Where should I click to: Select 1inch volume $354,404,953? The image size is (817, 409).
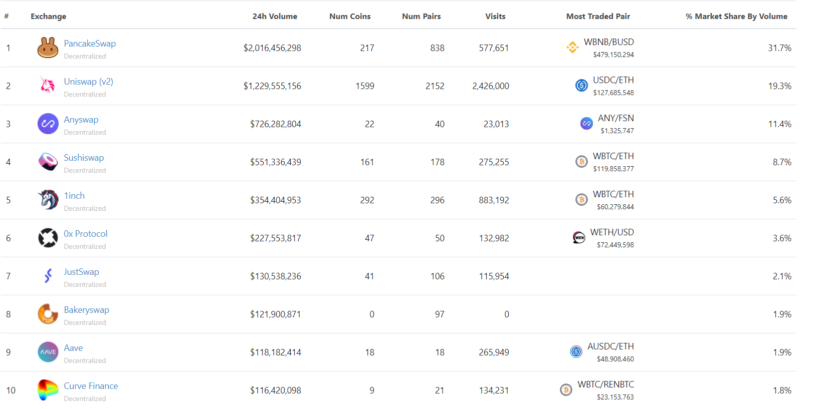pyautogui.click(x=276, y=200)
